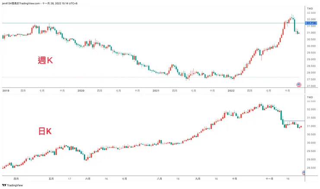The image size is (320, 189).
Task: Click '28.000' on the weekly price axis
Action: (311, 73)
